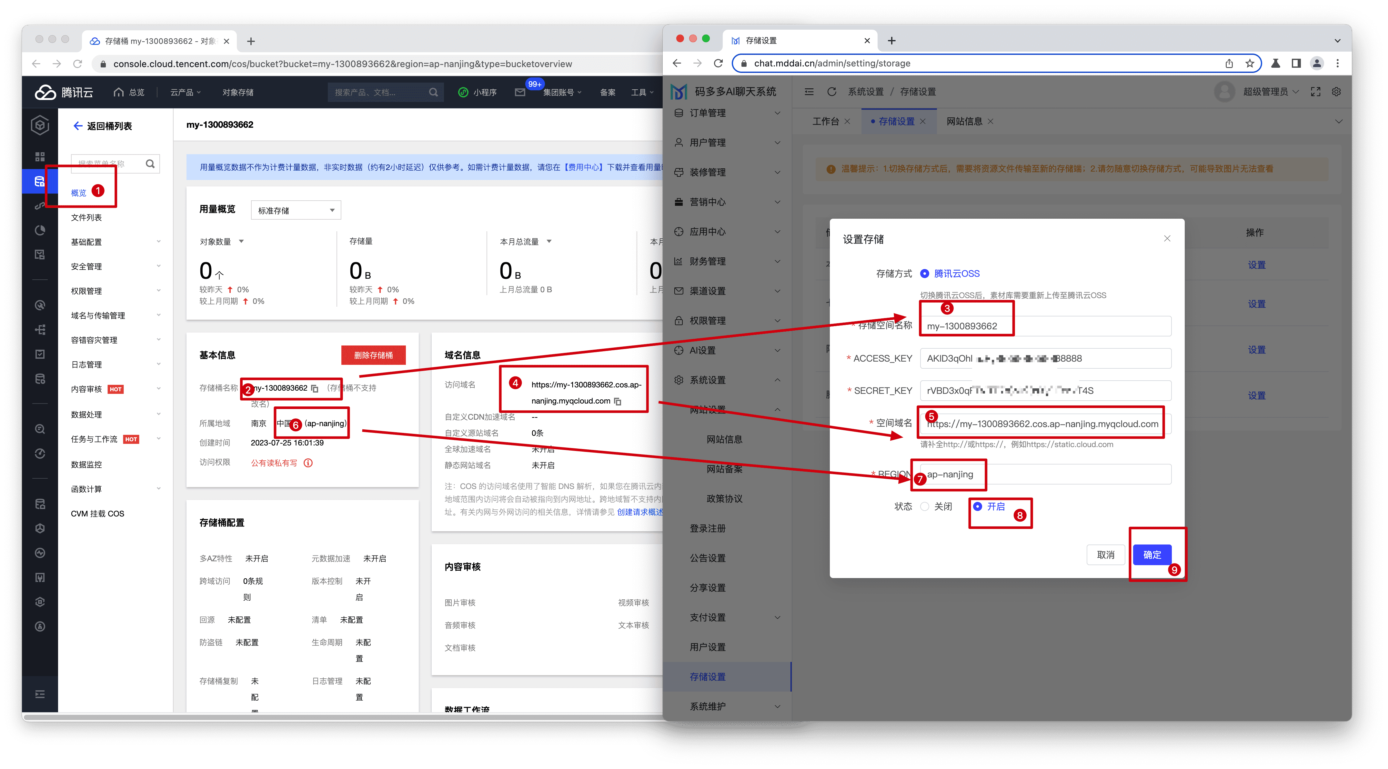This screenshot has height=769, width=1388.
Task: Open the 创建请求概述 link
Action: click(640, 512)
